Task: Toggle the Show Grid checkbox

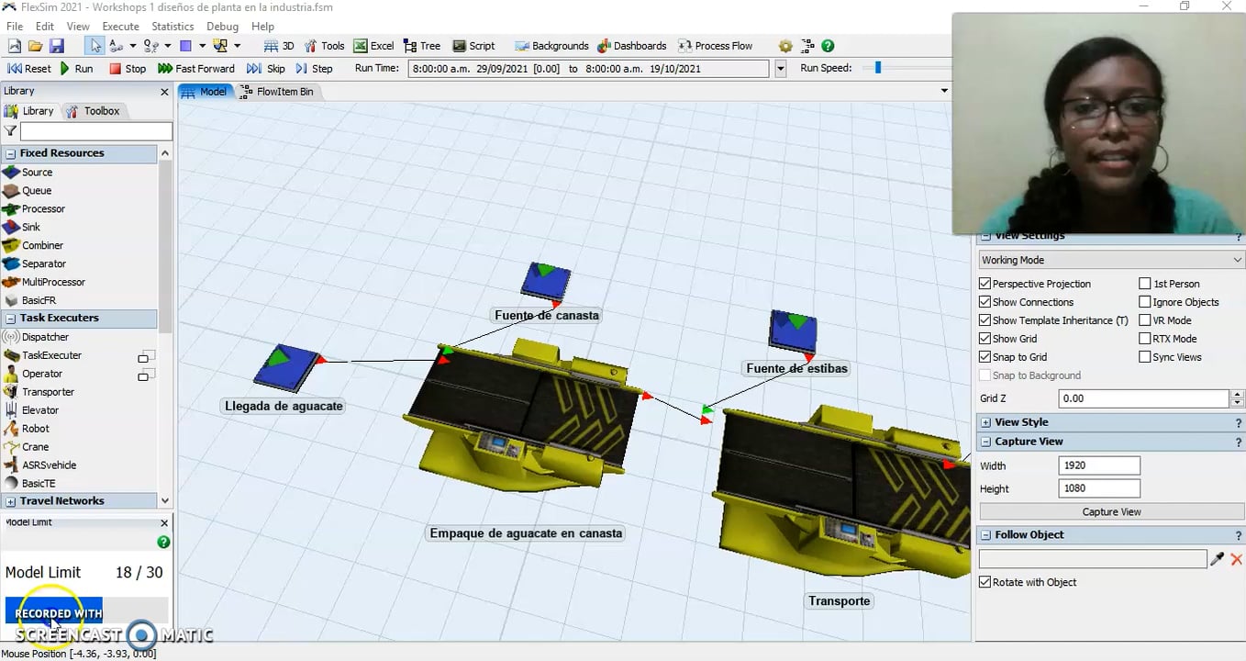Action: (x=985, y=339)
